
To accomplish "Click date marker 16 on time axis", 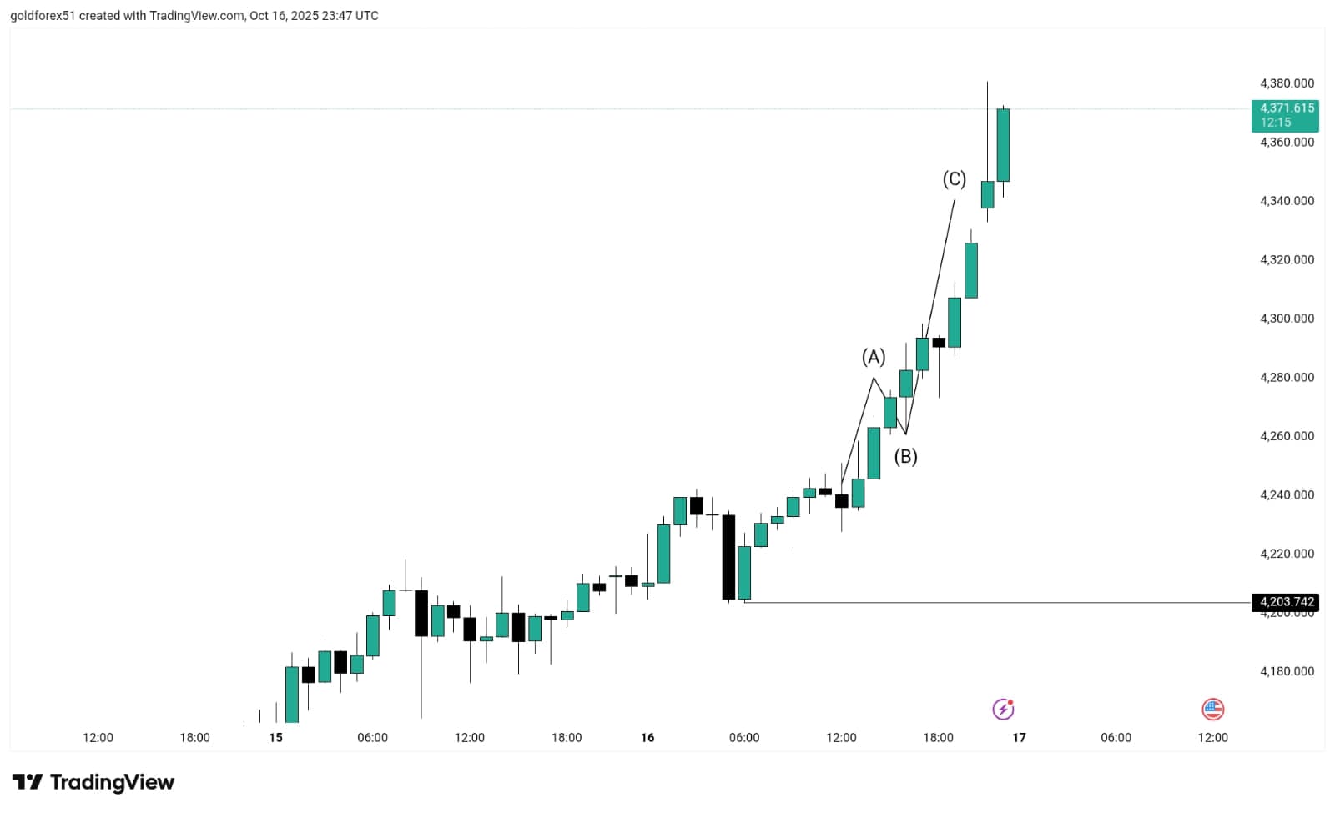I will [647, 738].
